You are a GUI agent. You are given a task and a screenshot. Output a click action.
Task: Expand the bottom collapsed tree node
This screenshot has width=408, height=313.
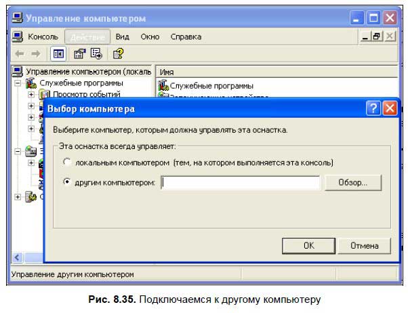tap(18, 196)
